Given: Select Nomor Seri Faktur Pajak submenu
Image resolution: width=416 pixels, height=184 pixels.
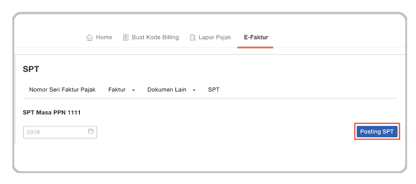Looking at the screenshot, I should (x=62, y=90).
